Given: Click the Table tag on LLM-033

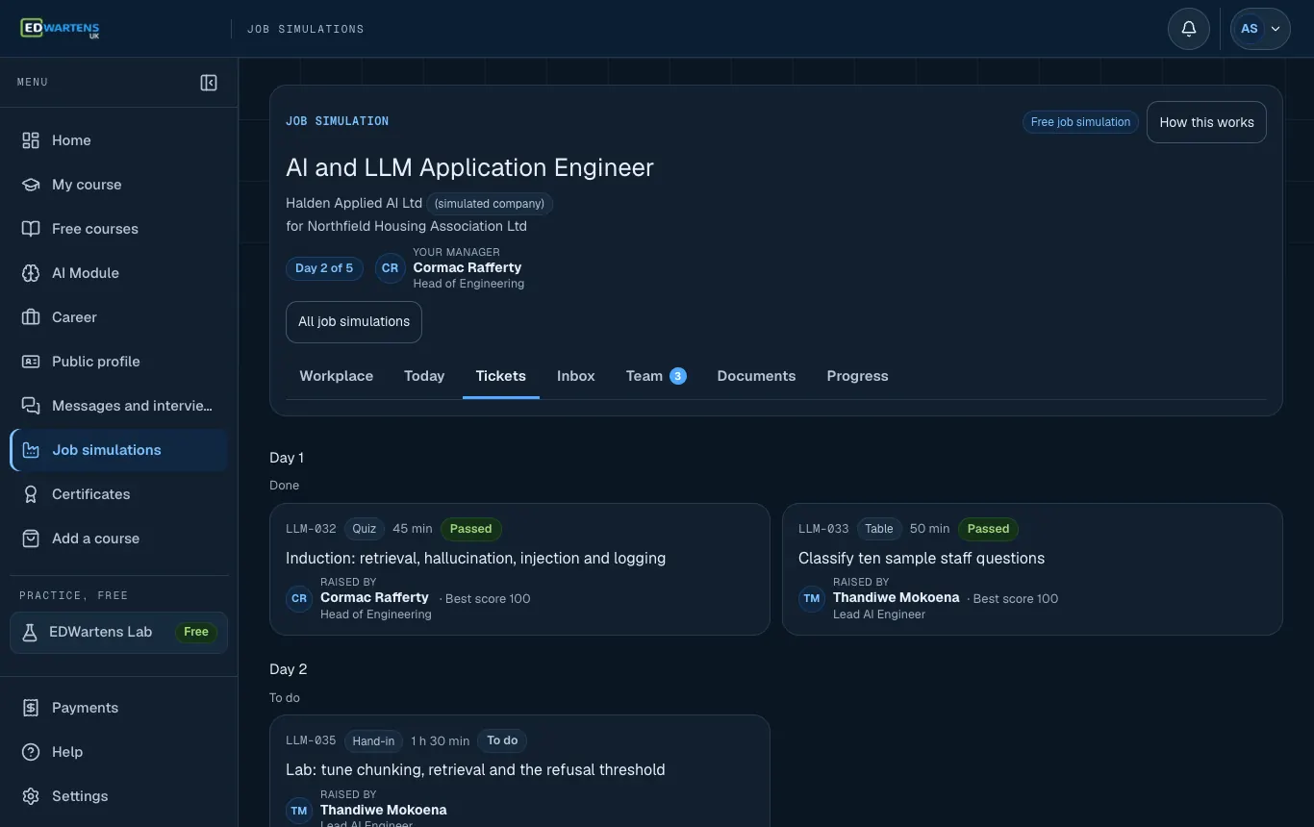Looking at the screenshot, I should click(879, 528).
